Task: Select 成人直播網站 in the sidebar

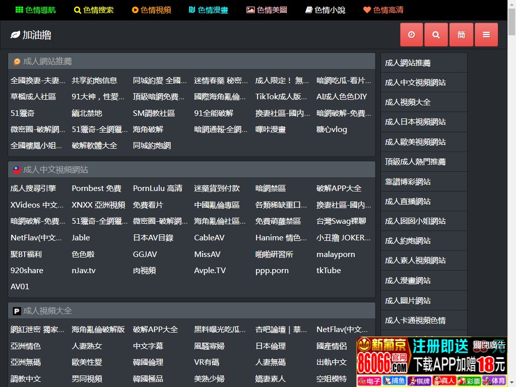Action: pyautogui.click(x=424, y=202)
